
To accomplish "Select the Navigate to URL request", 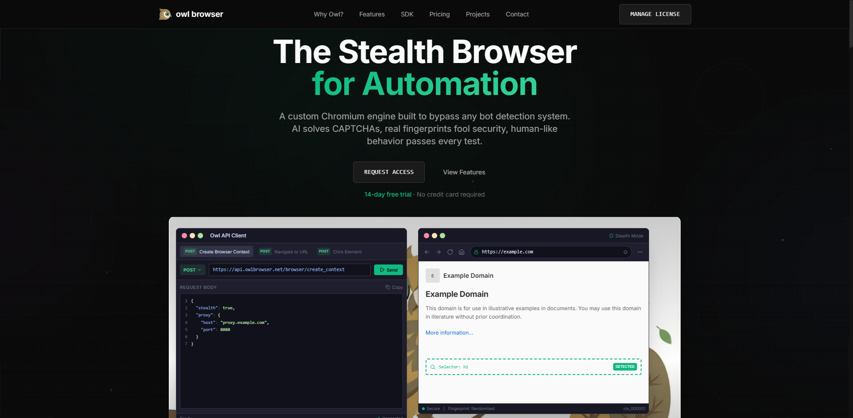I will (x=283, y=251).
